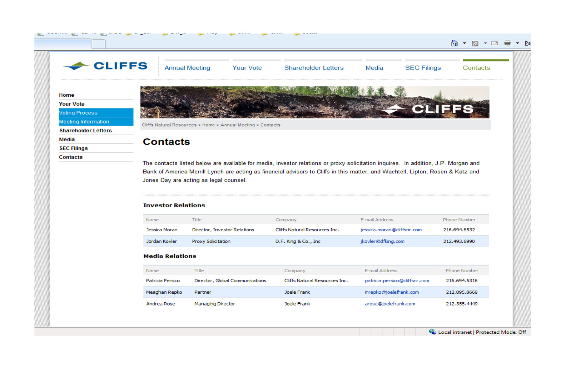The height and width of the screenshot is (369, 571).
Task: Click the name Andrea Rose
Action: click(160, 304)
